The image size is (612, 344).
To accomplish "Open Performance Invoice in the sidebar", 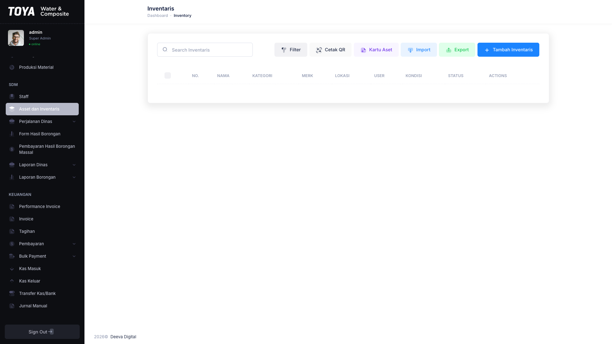I will [42, 206].
